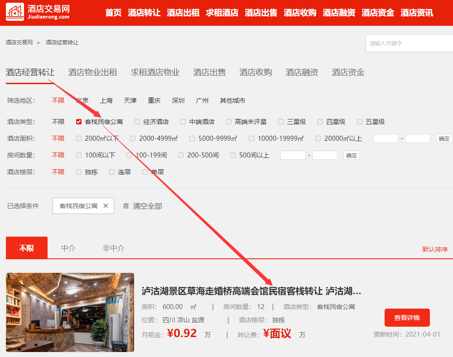The image size is (453, 357).
Task: Check the 20000㎡以上 checkbox
Action: [318, 138]
